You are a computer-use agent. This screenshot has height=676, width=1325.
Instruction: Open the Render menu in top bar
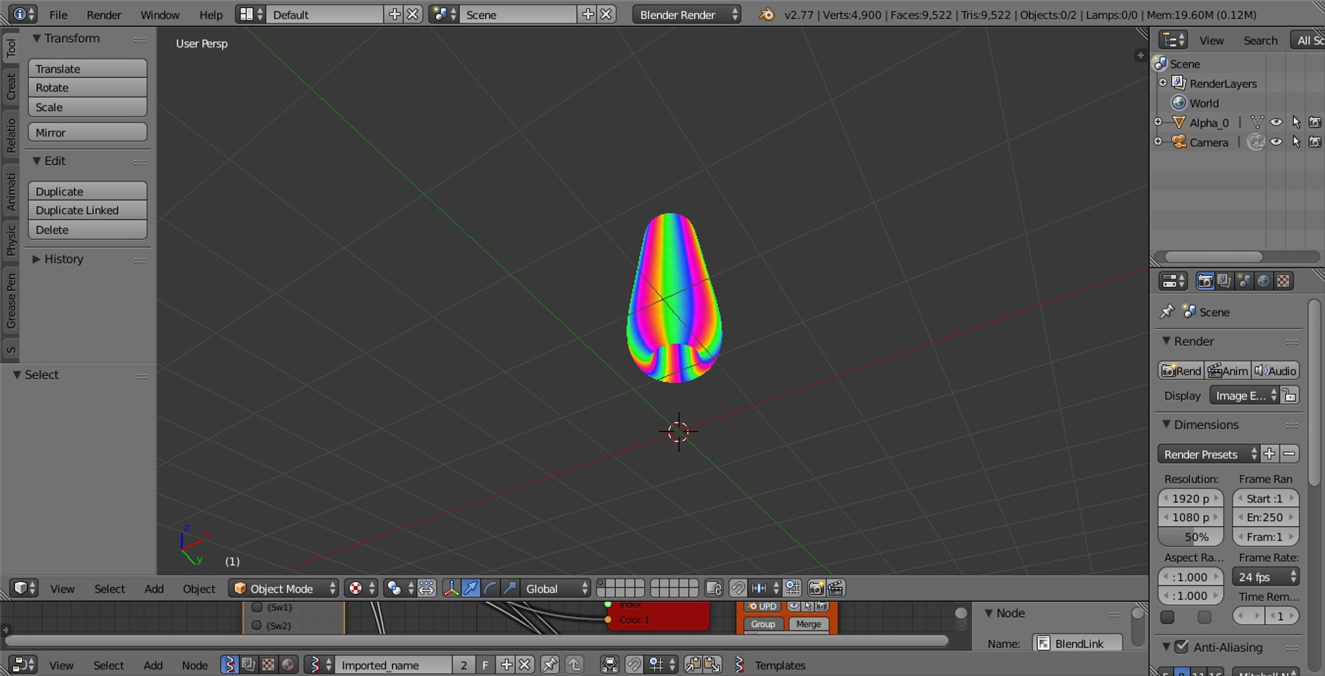(104, 14)
